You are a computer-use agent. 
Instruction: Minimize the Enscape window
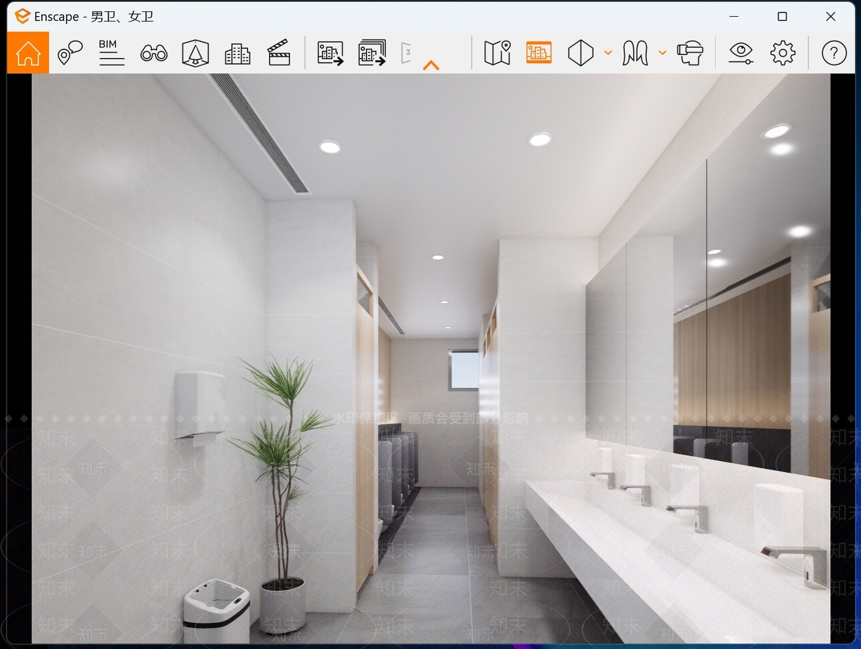click(733, 17)
